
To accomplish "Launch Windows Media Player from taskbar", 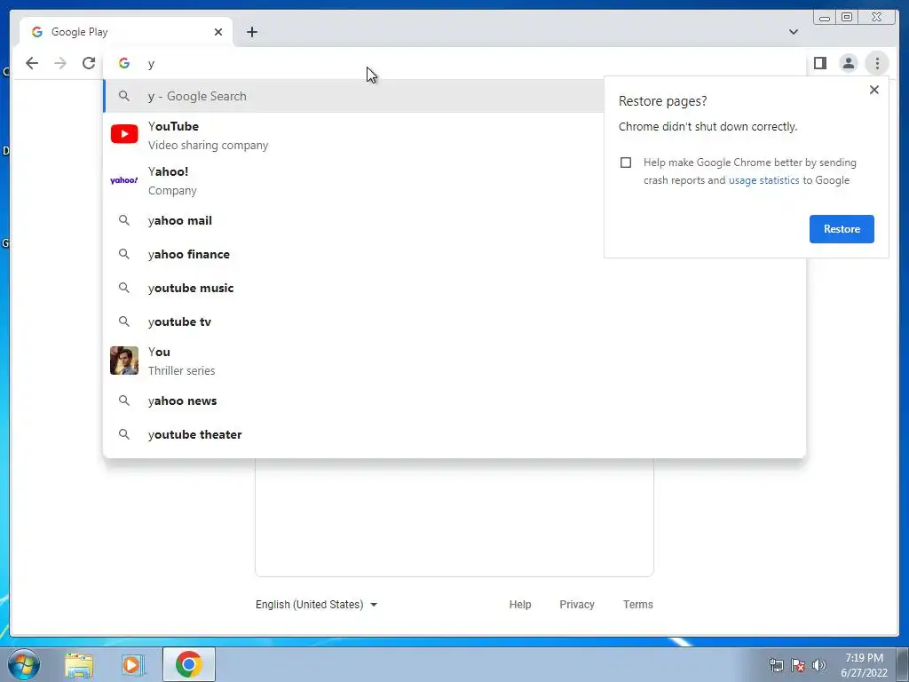I will (x=133, y=664).
